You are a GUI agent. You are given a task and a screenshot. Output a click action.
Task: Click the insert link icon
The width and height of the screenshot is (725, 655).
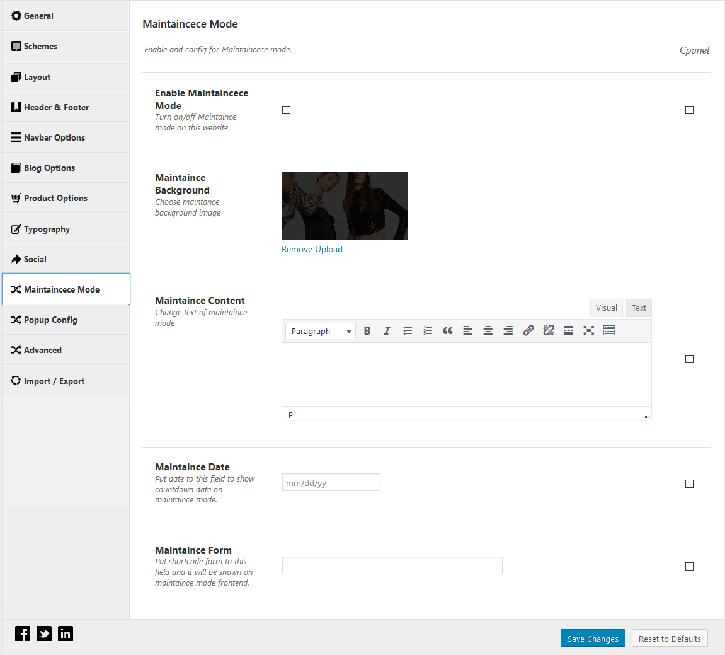pos(528,330)
